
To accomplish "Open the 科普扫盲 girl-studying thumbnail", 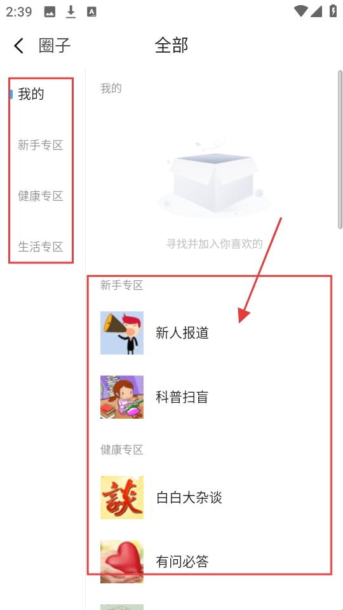I will tap(122, 397).
